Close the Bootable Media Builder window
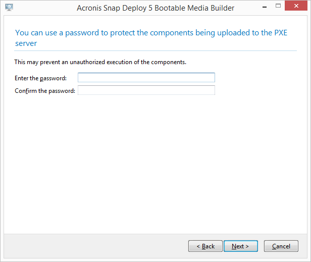 point(296,6)
